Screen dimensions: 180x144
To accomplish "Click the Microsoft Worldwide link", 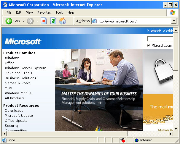I will click(x=160, y=30).
